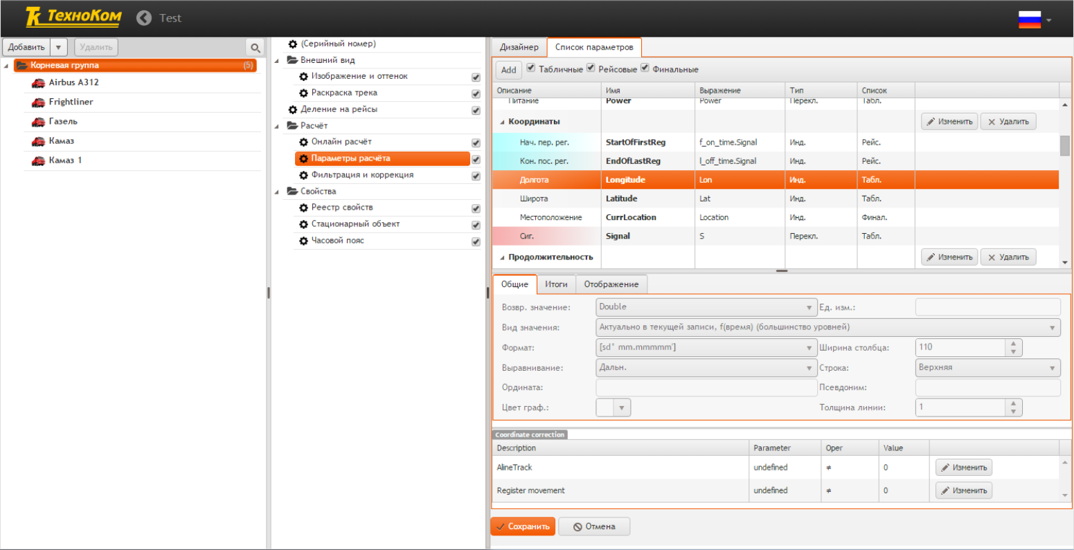Switch to the Дизайнер tab

coord(519,47)
